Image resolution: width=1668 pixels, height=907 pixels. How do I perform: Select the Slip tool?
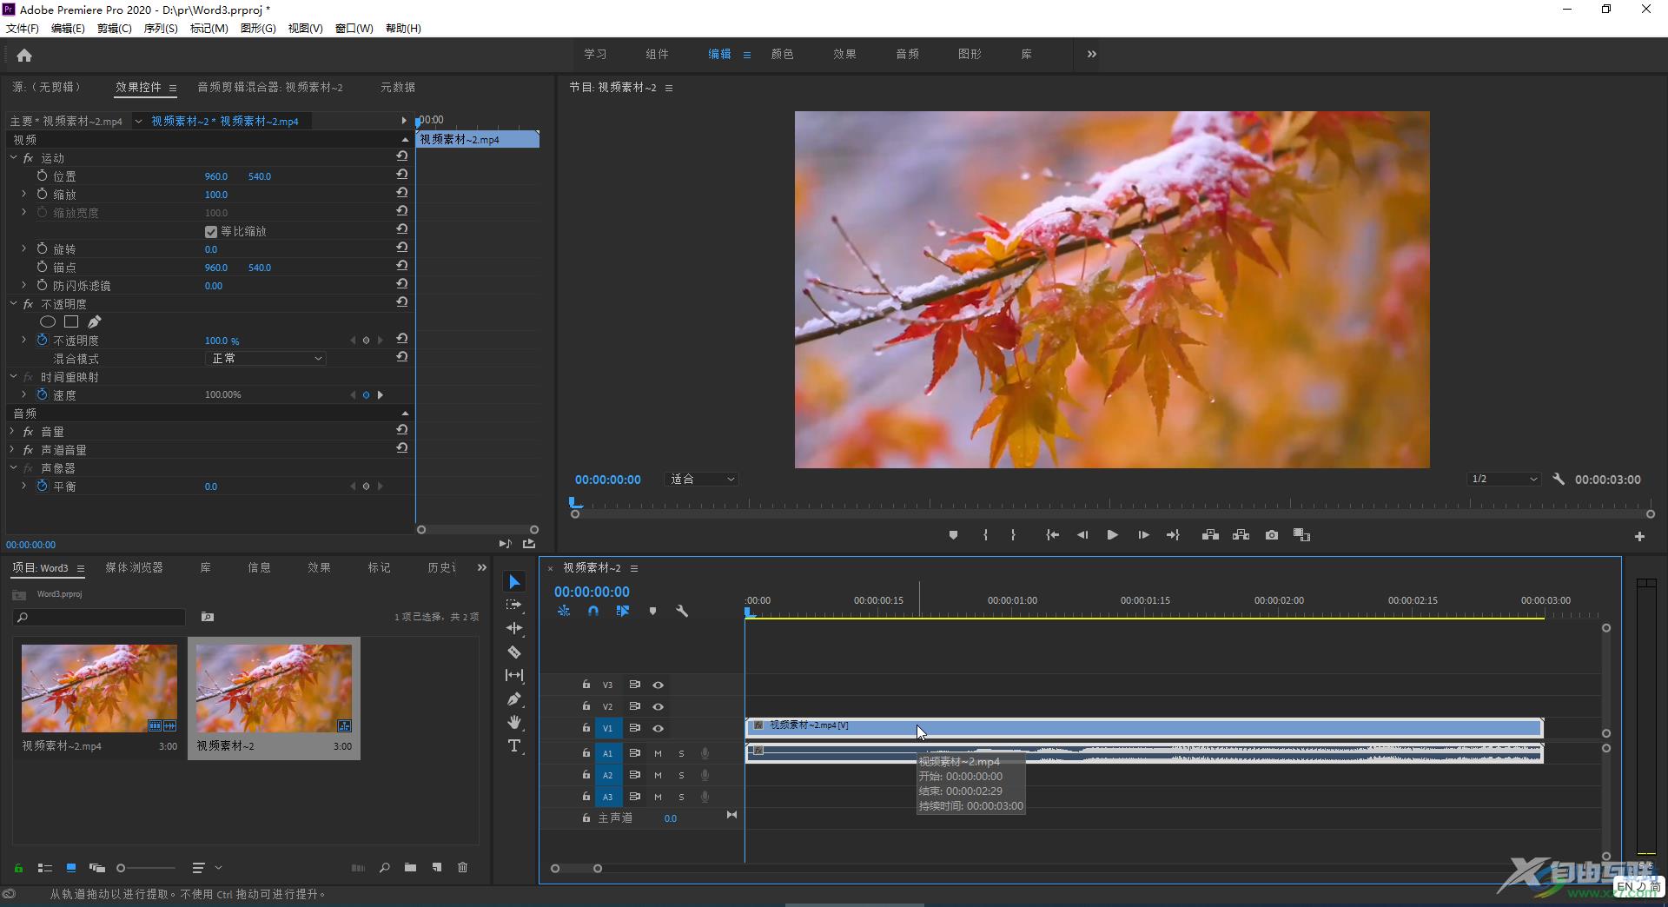coord(514,675)
